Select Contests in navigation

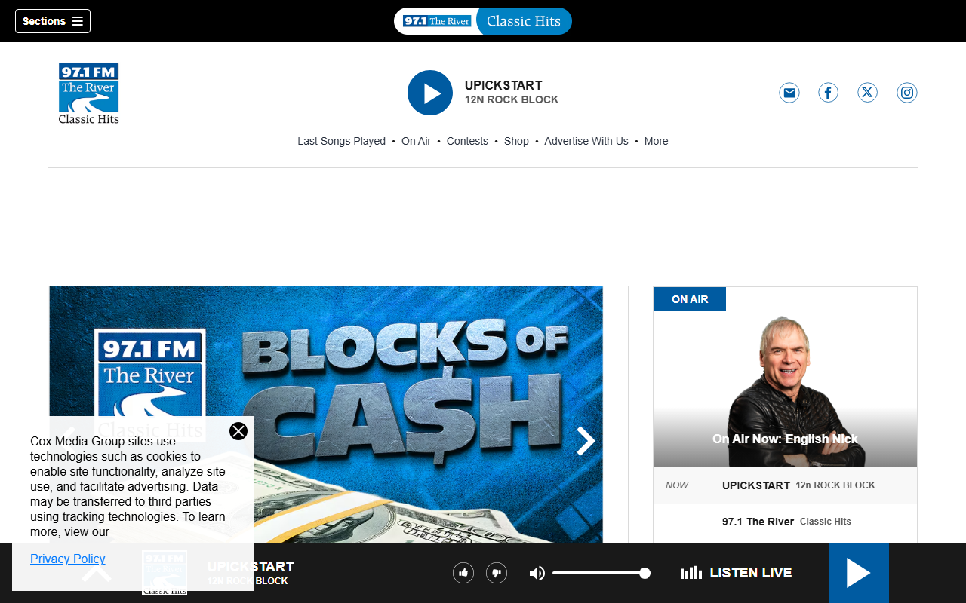coord(467,141)
